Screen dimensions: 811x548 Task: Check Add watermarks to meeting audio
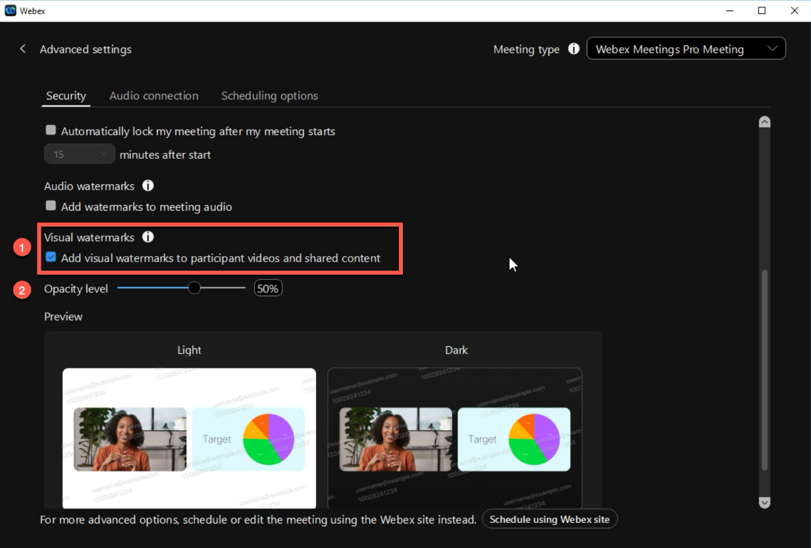click(x=51, y=206)
